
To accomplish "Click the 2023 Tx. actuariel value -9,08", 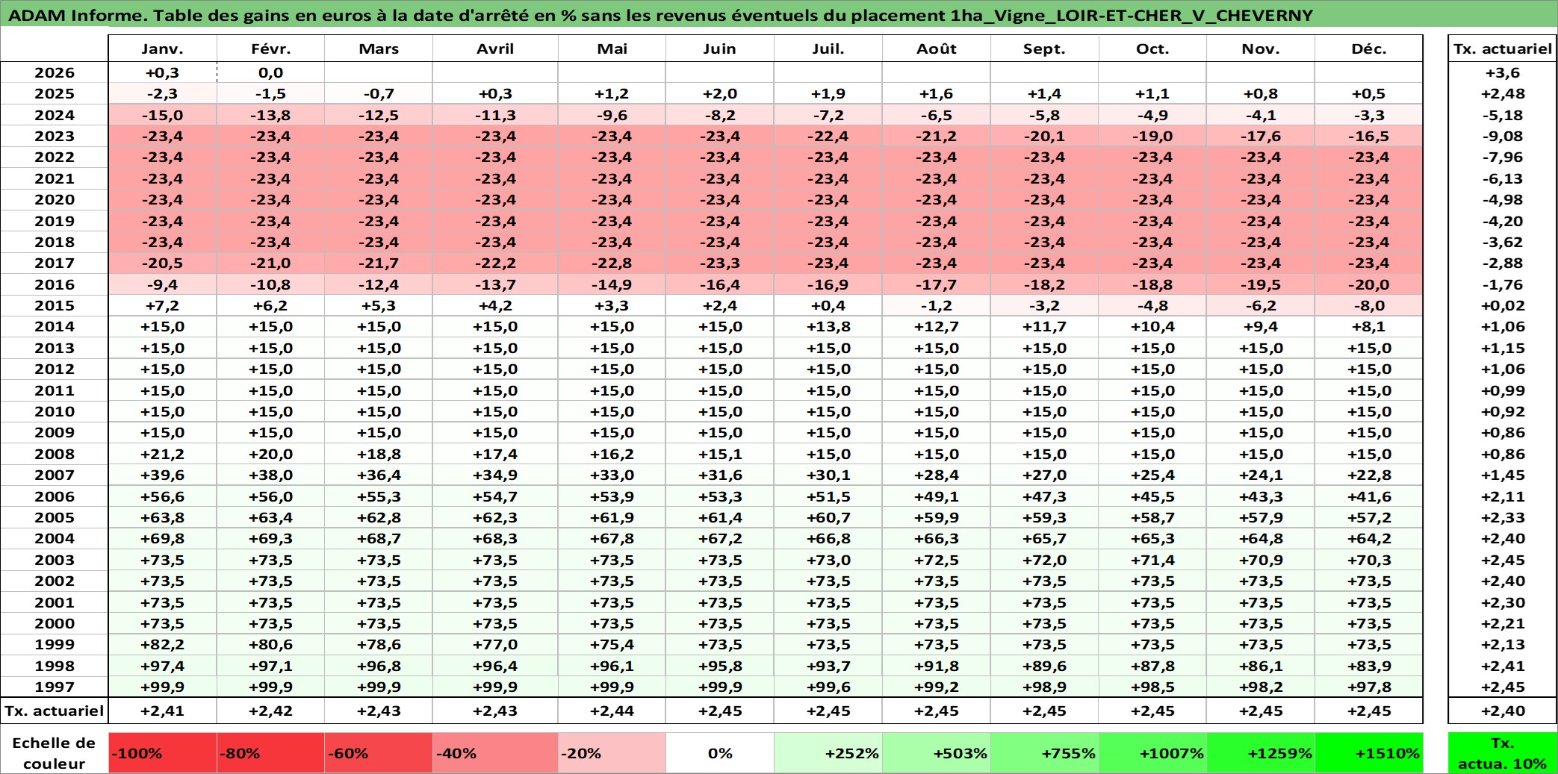I will (1503, 136).
